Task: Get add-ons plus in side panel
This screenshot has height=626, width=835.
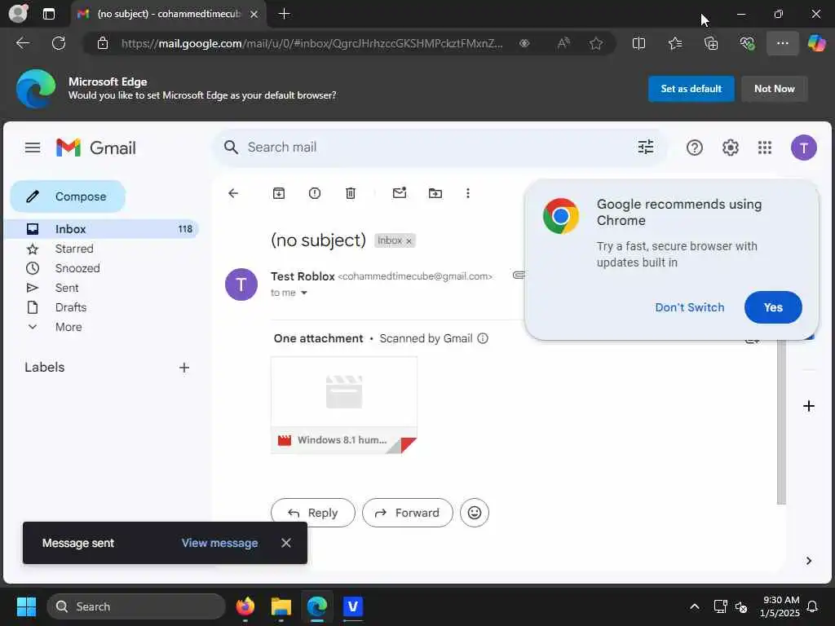Action: pos(808,406)
